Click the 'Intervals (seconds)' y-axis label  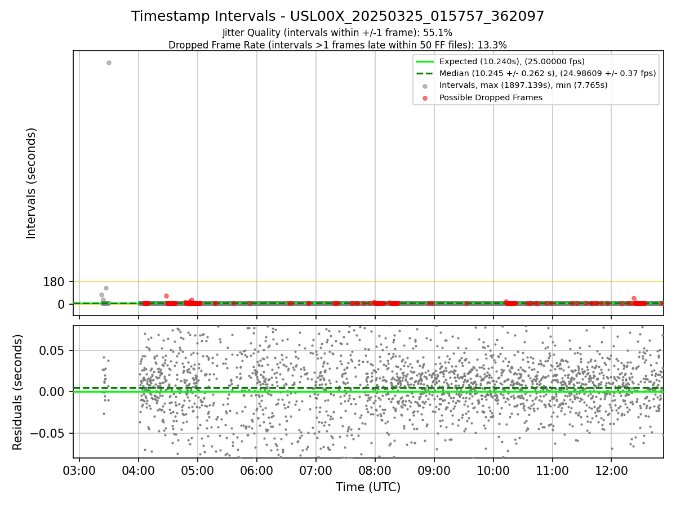pos(32,183)
